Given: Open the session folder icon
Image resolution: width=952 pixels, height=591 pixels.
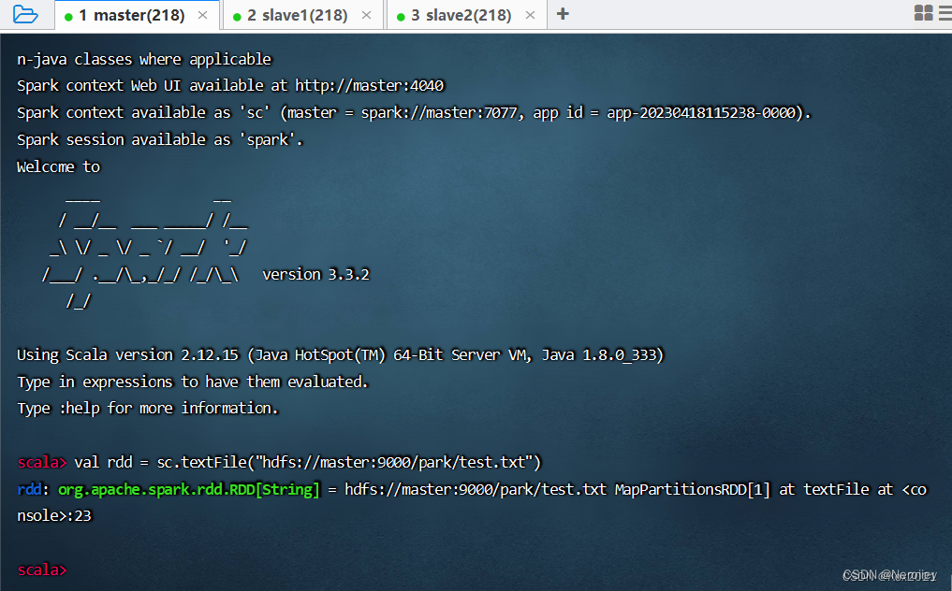Looking at the screenshot, I should coord(25,14).
